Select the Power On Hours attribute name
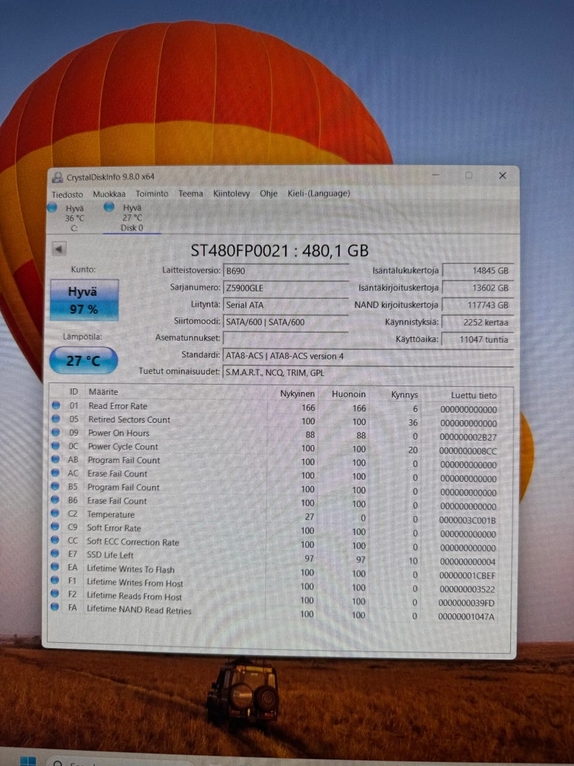 118,433
